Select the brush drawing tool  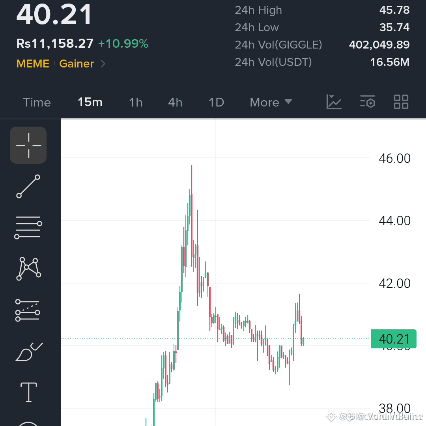point(29,351)
